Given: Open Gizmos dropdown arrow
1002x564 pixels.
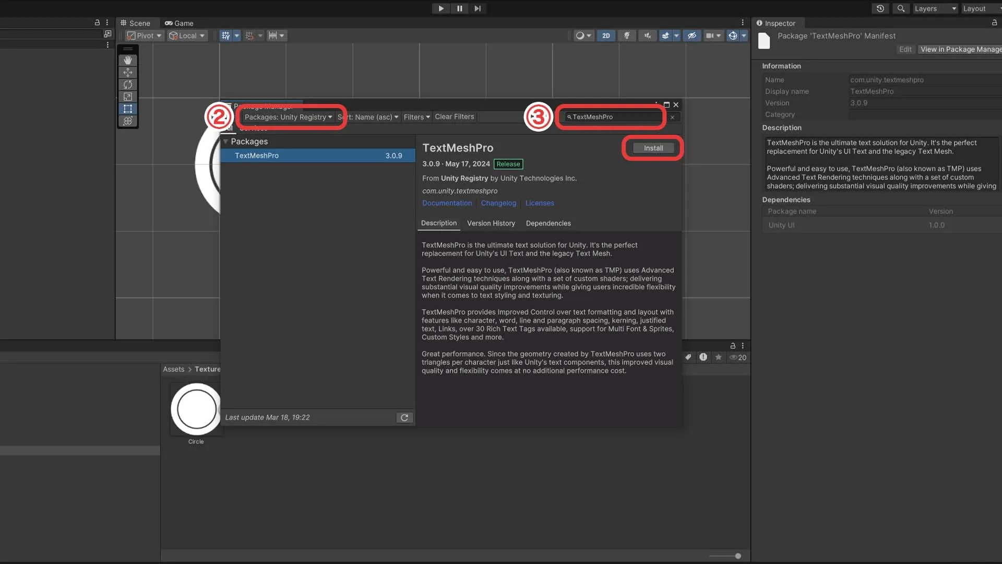Looking at the screenshot, I should pyautogui.click(x=744, y=36).
